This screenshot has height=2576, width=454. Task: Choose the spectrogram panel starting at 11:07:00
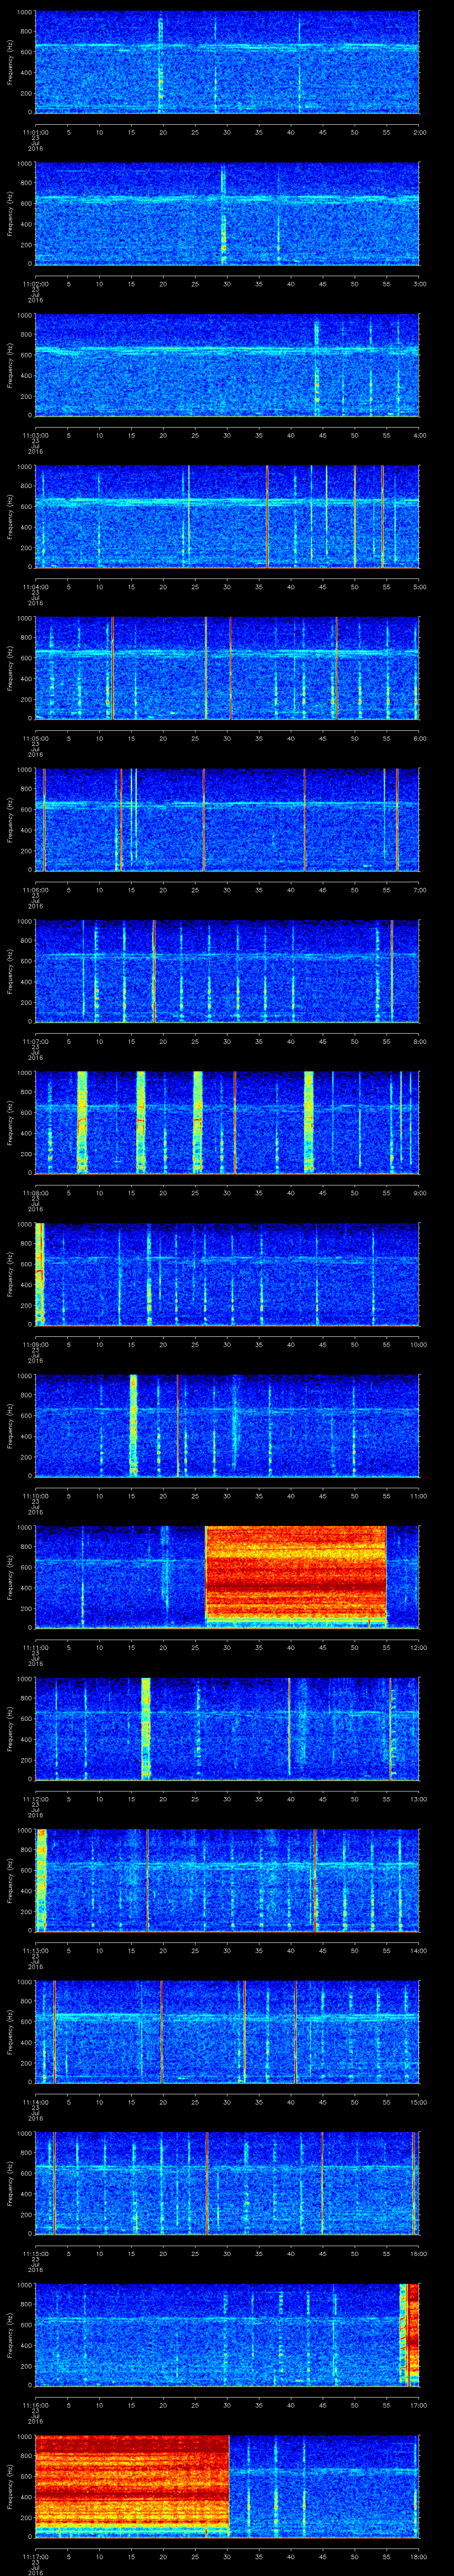coord(227,971)
